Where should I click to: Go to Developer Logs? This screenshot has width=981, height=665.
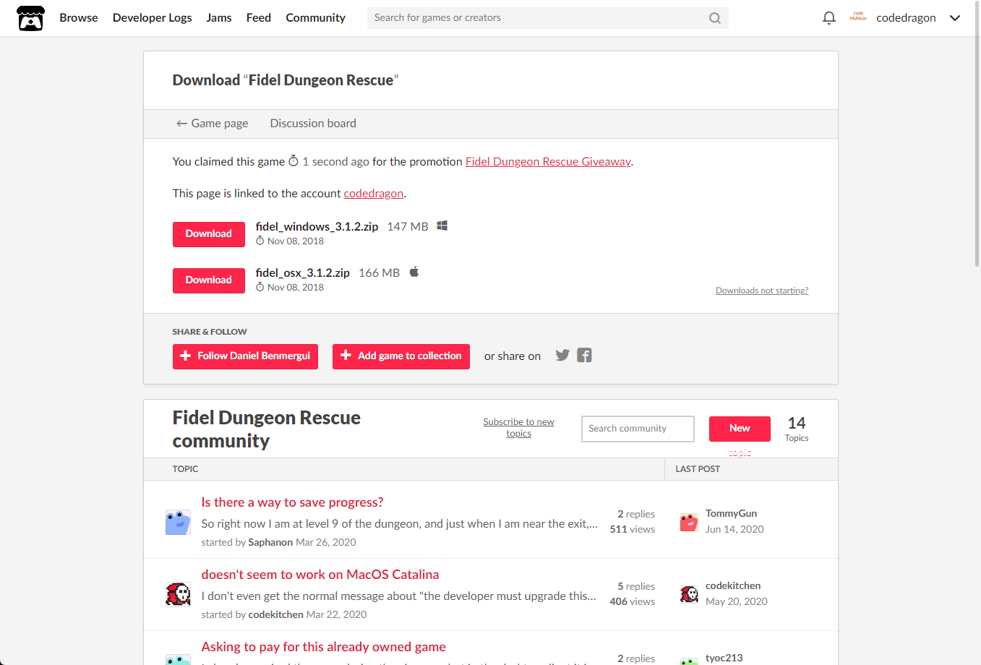pyautogui.click(x=152, y=18)
